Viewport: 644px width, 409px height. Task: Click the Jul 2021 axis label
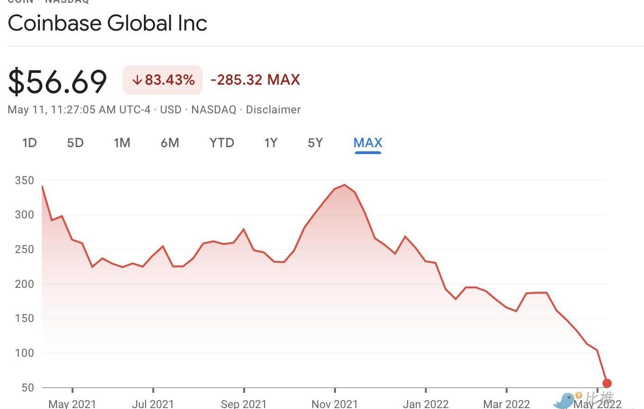click(153, 404)
